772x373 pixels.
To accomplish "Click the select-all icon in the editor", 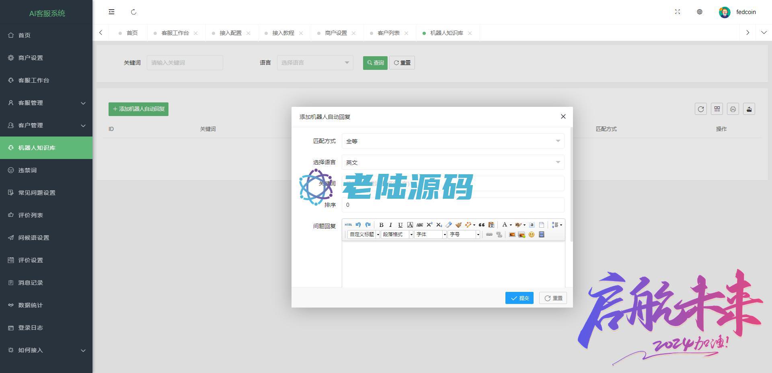I will coord(532,225).
